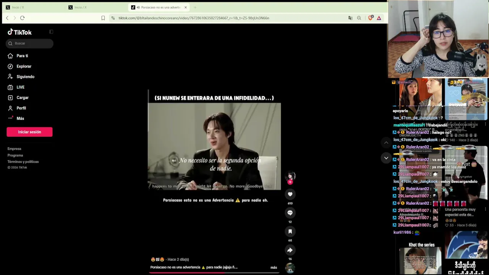Click the '© 2026 TikTok' footer text
This screenshot has width=489, height=275.
coord(17,168)
